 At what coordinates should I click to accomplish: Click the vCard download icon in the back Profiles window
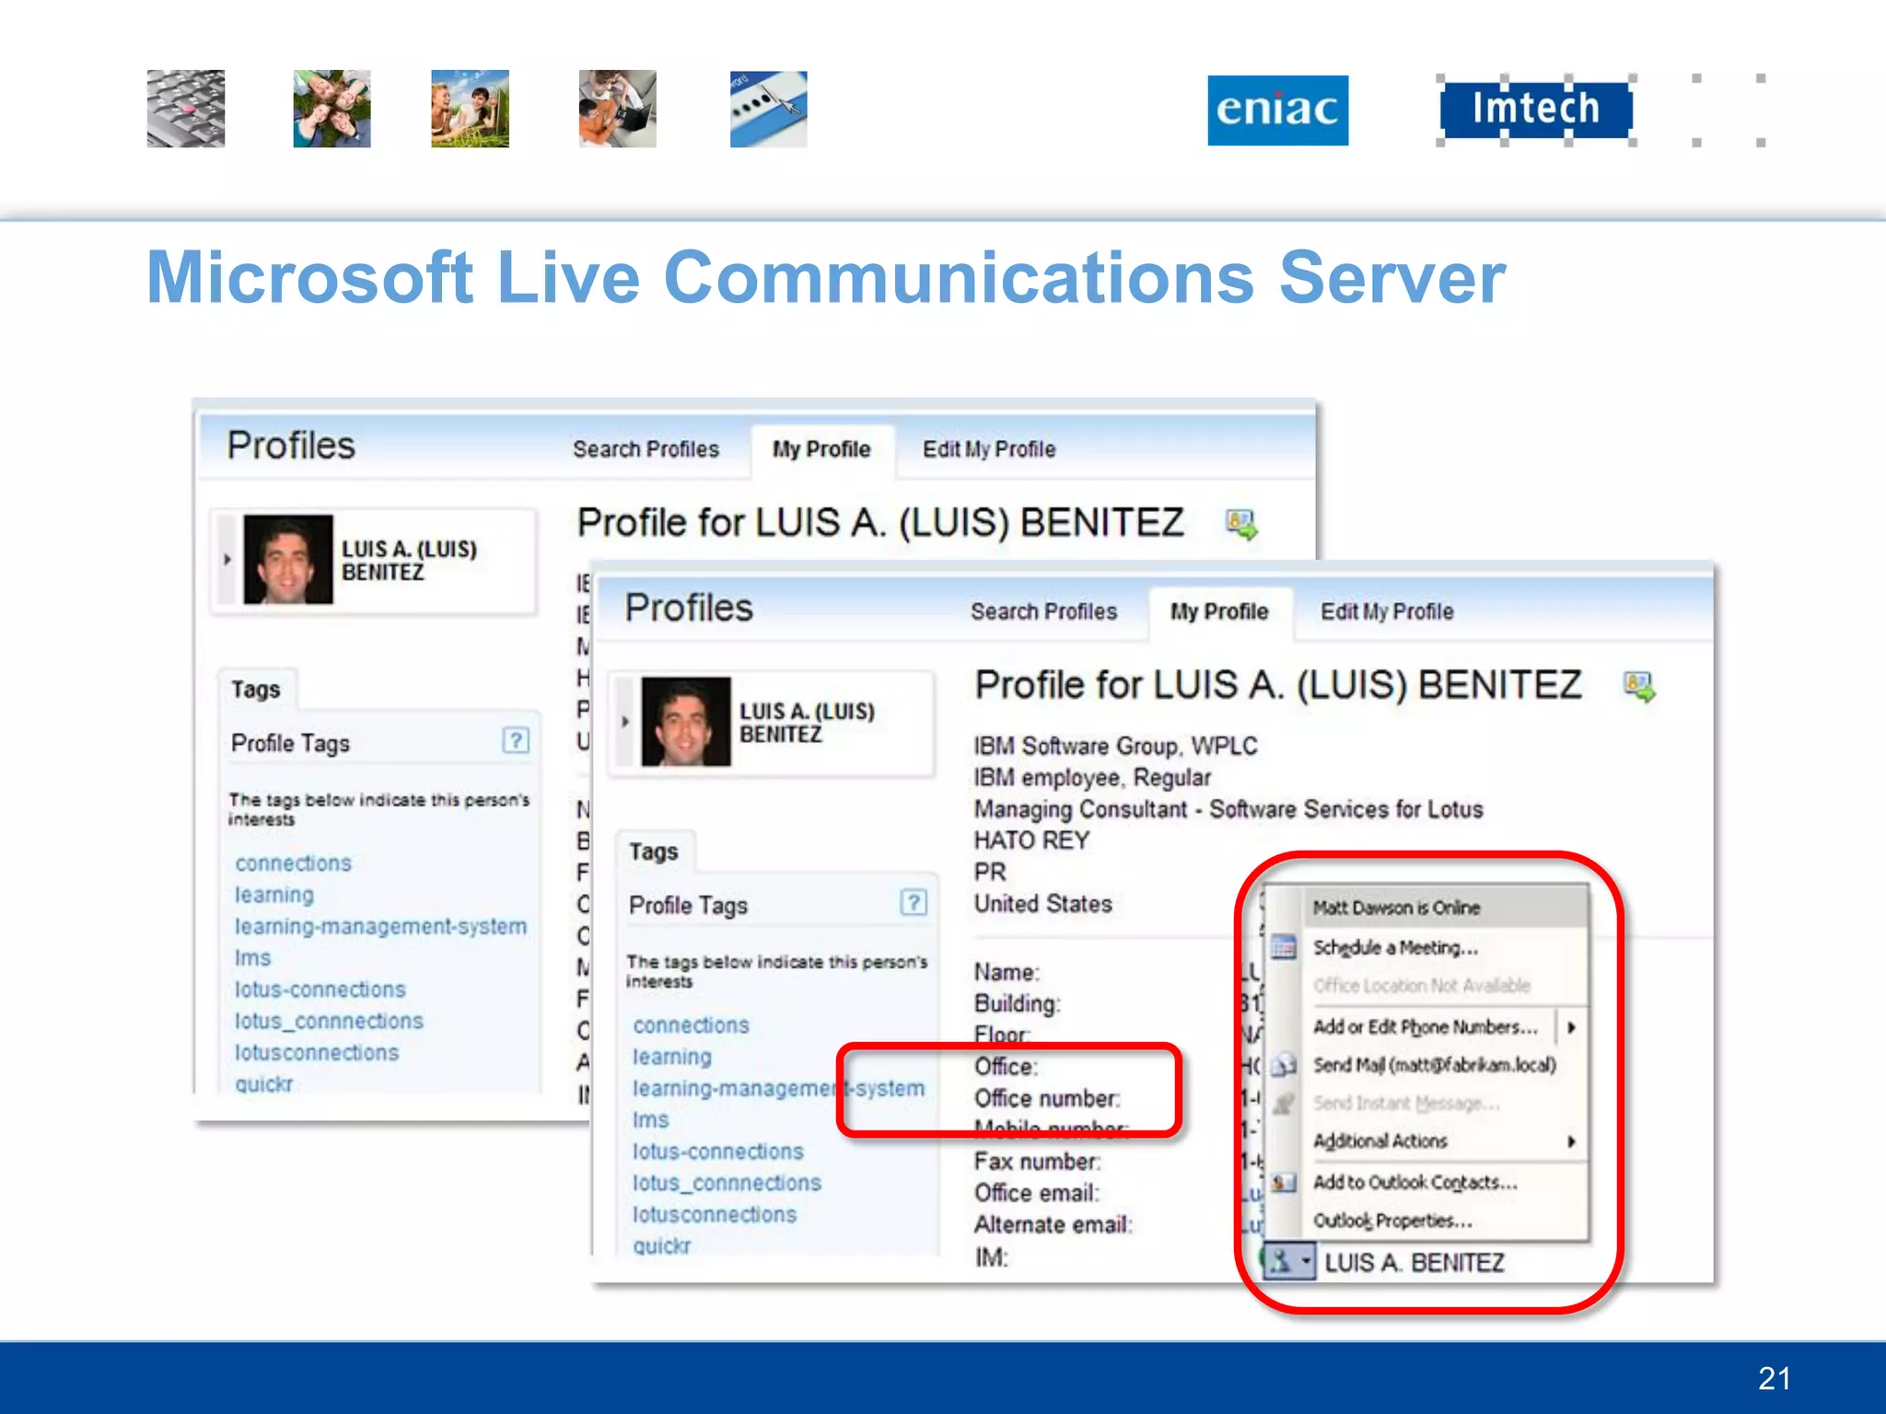pyautogui.click(x=1241, y=525)
